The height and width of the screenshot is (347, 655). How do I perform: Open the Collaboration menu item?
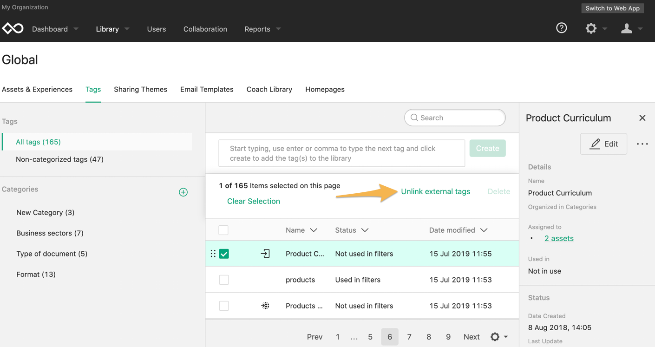pos(205,29)
